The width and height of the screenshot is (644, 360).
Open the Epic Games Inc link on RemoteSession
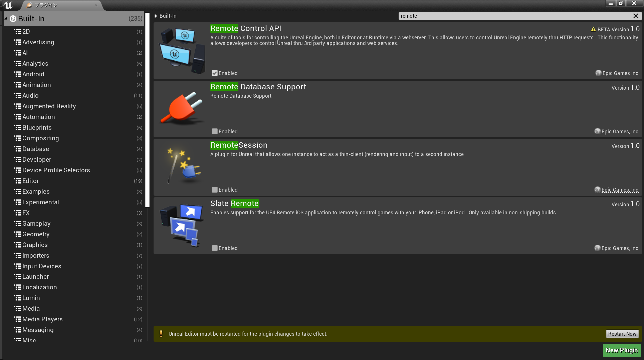click(620, 190)
